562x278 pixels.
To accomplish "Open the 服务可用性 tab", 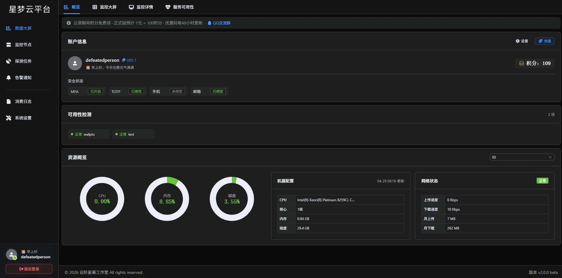I will [179, 7].
